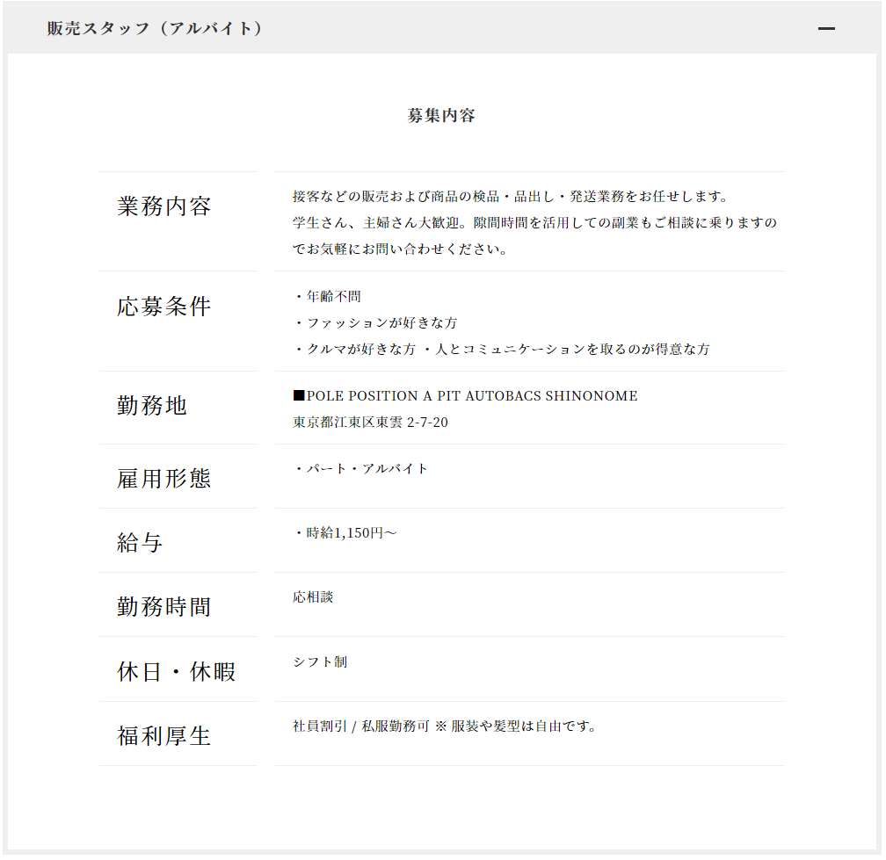Click the 年齢不問 requirement line
The height and width of the screenshot is (860, 886).
click(327, 297)
